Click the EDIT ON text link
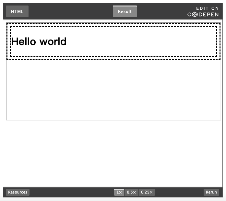The width and height of the screenshot is (226, 201). point(207,8)
